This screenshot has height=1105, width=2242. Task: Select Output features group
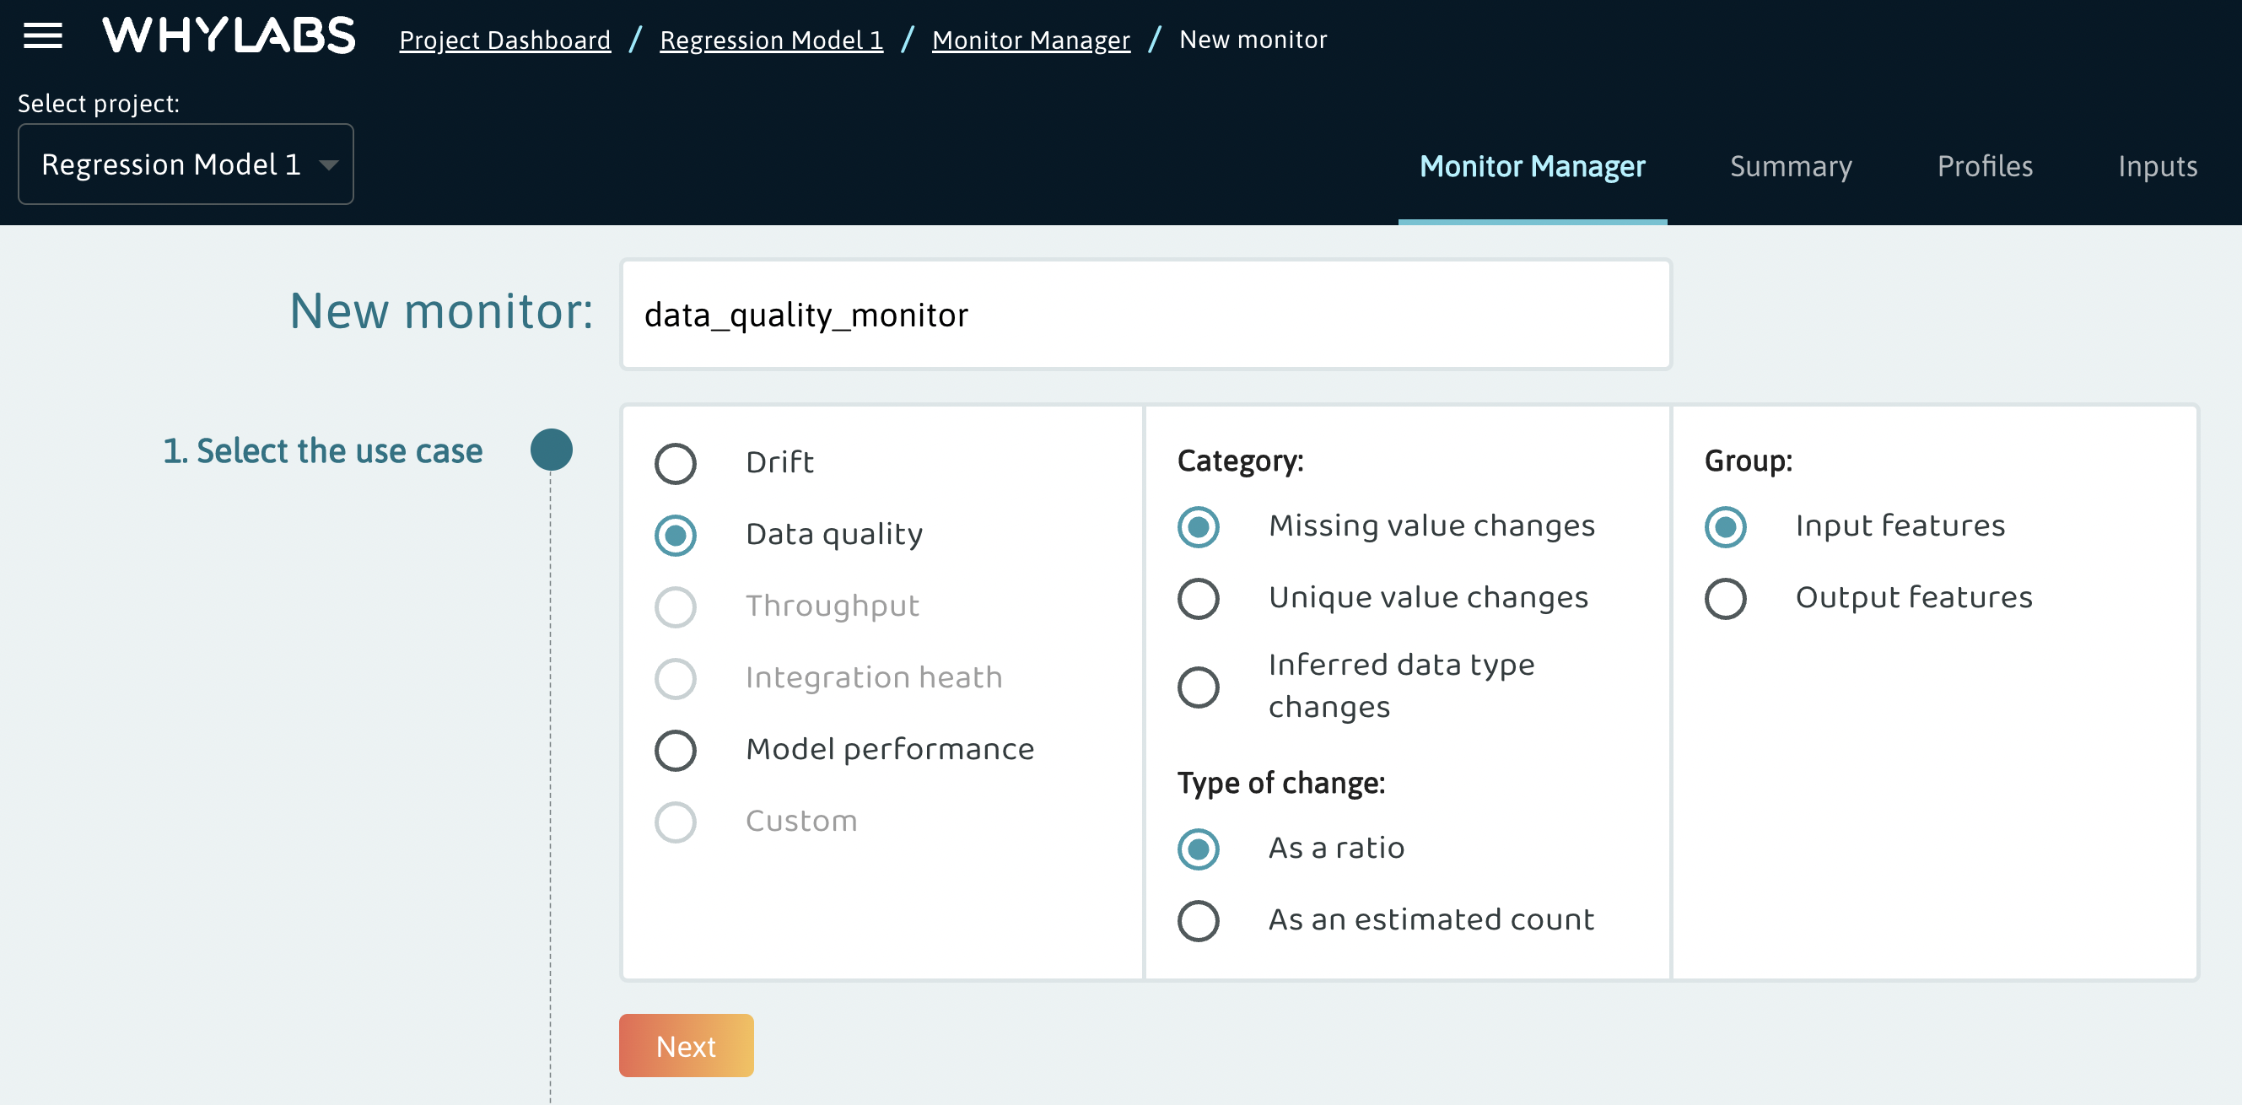click(x=1726, y=598)
